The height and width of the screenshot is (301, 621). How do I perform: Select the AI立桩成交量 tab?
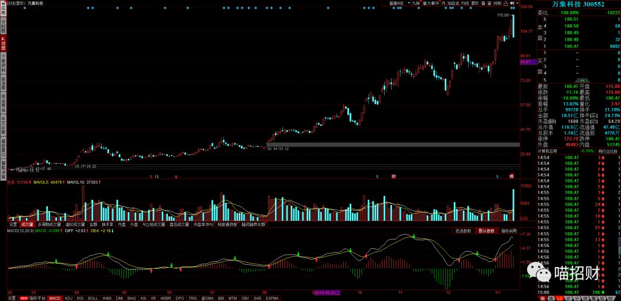[154, 224]
